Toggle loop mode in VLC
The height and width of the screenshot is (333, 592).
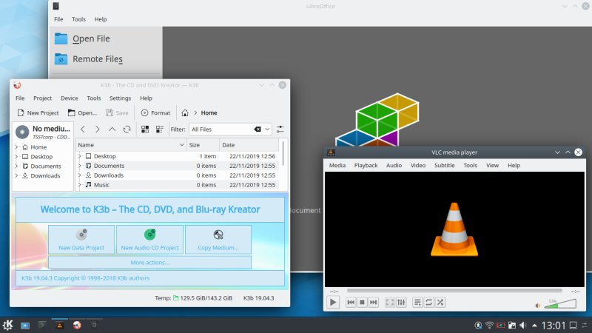(x=428, y=302)
